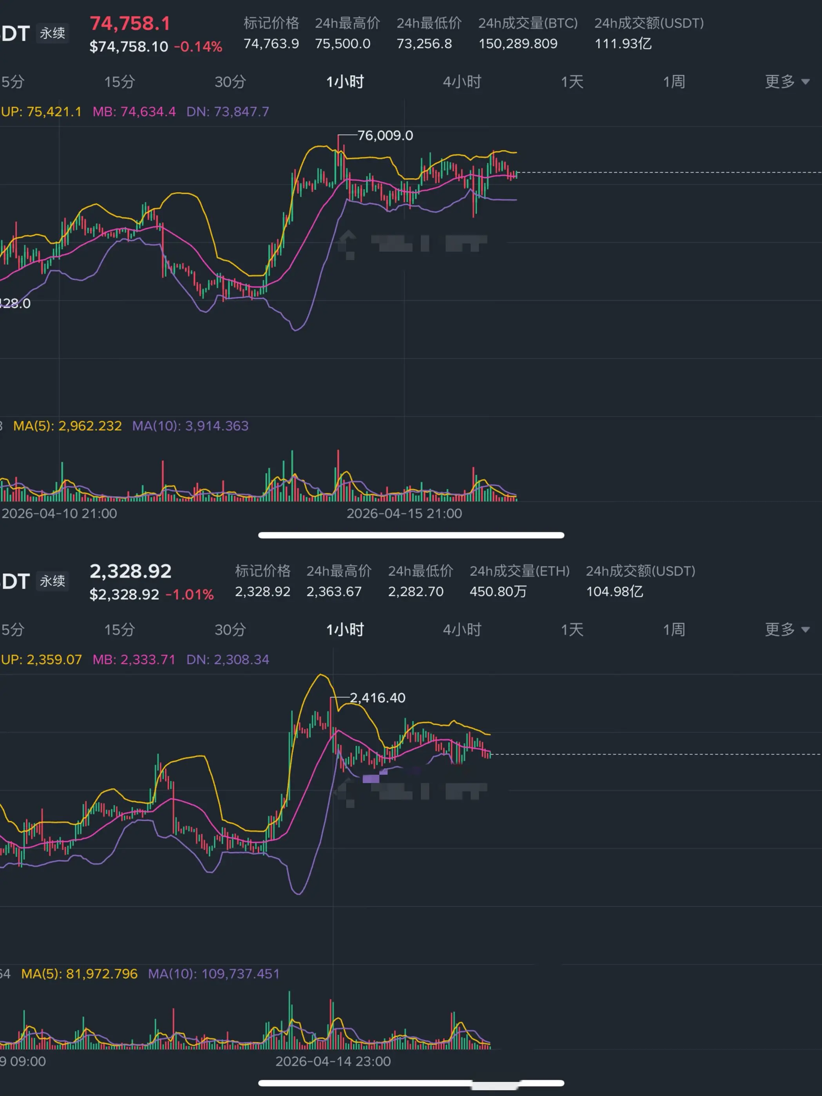Screen dimensions: 822x1096
Task: Click the 2,416.40 high price marker
Action: pos(377,698)
